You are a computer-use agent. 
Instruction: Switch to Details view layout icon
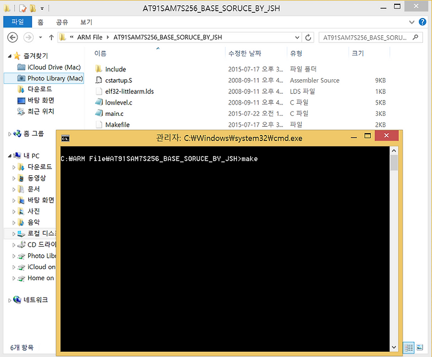(x=409, y=347)
